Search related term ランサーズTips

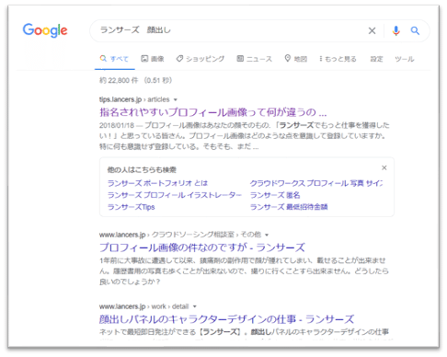[131, 207]
